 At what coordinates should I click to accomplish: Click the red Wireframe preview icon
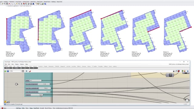click(x=179, y=71)
